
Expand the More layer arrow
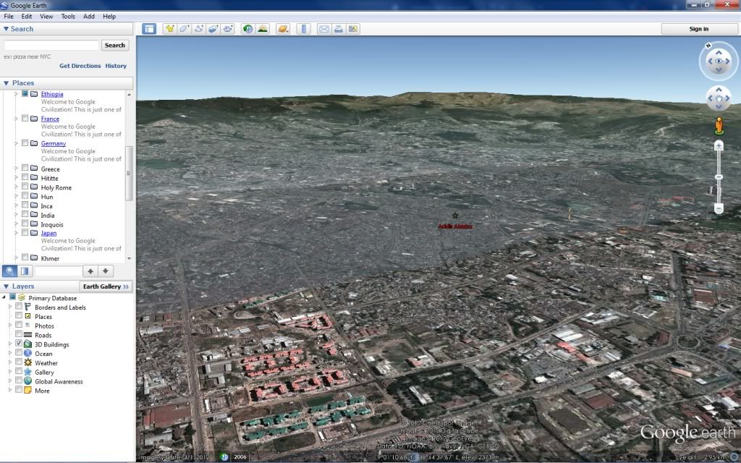pos(10,390)
